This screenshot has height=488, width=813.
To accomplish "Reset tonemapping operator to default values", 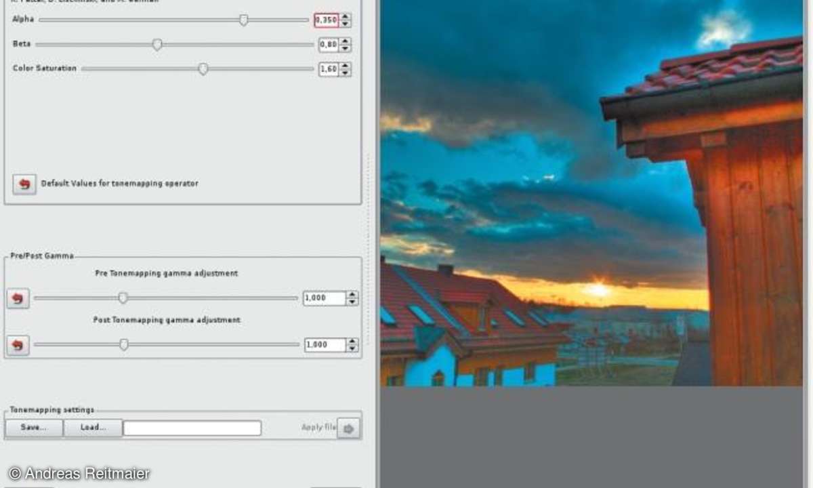I will click(x=24, y=184).
